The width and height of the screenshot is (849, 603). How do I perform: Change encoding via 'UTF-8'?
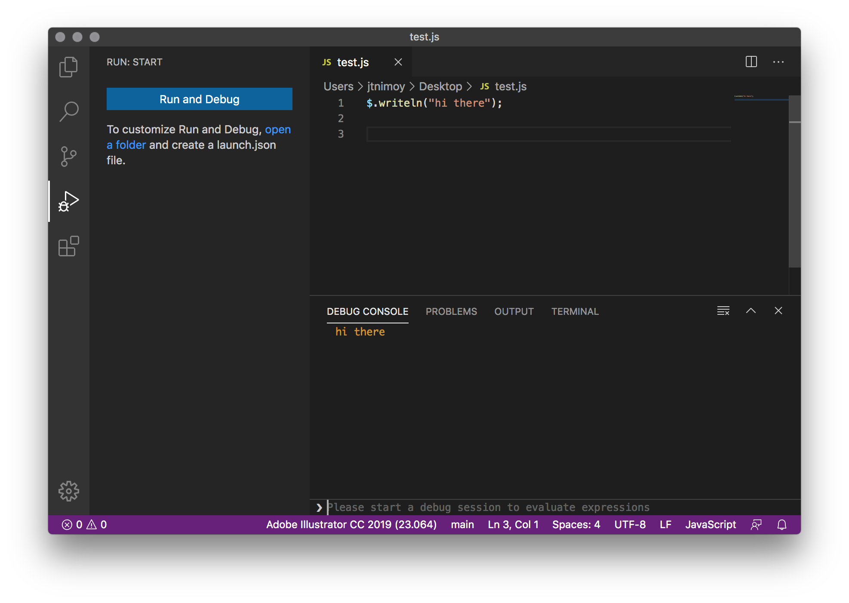pos(630,525)
